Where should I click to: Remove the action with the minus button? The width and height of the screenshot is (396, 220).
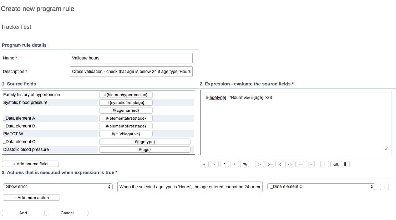384,187
